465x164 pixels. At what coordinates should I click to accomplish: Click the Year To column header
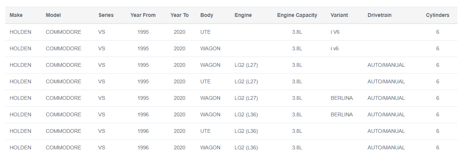pyautogui.click(x=180, y=15)
